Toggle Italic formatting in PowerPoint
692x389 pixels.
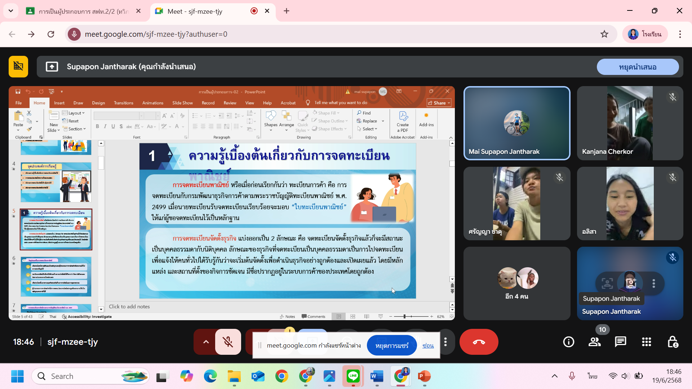[x=105, y=126]
